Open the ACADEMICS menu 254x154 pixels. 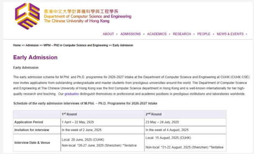click(x=157, y=34)
